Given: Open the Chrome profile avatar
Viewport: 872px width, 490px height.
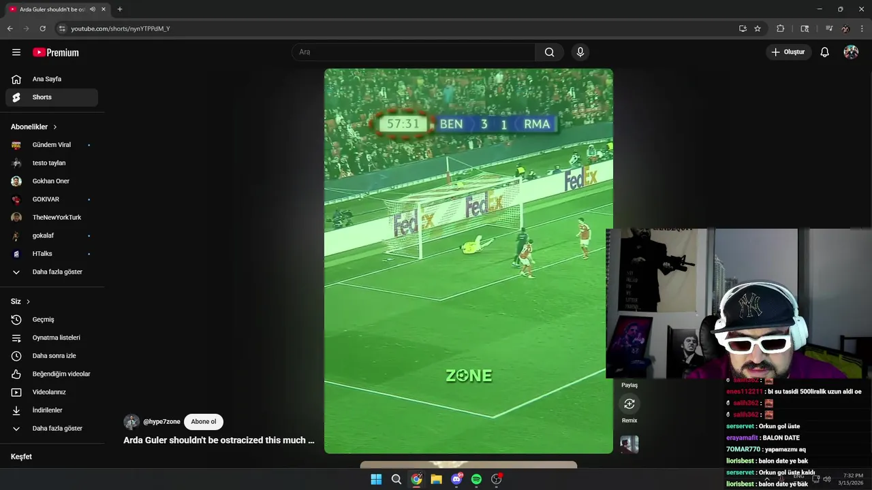Looking at the screenshot, I should click(845, 29).
